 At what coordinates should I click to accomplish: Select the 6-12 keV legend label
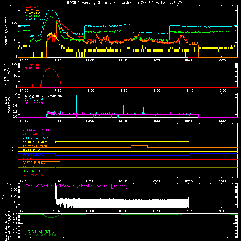pyautogui.click(x=32, y=10)
